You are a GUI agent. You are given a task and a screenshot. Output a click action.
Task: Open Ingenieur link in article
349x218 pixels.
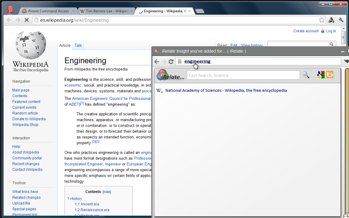point(113,164)
